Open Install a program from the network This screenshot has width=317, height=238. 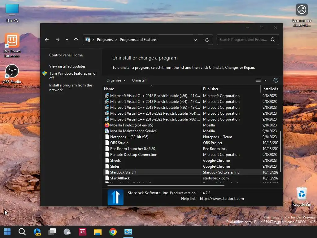[x=71, y=87]
